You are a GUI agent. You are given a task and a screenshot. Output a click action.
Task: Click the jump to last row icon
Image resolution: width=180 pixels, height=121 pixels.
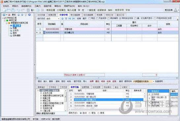73,18
